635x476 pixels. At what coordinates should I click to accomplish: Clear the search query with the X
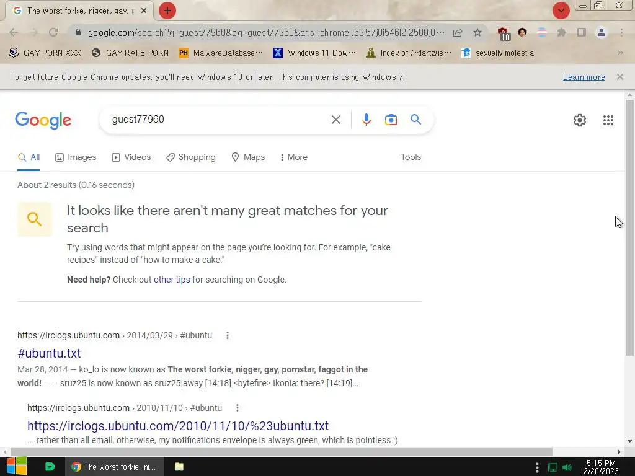[335, 120]
